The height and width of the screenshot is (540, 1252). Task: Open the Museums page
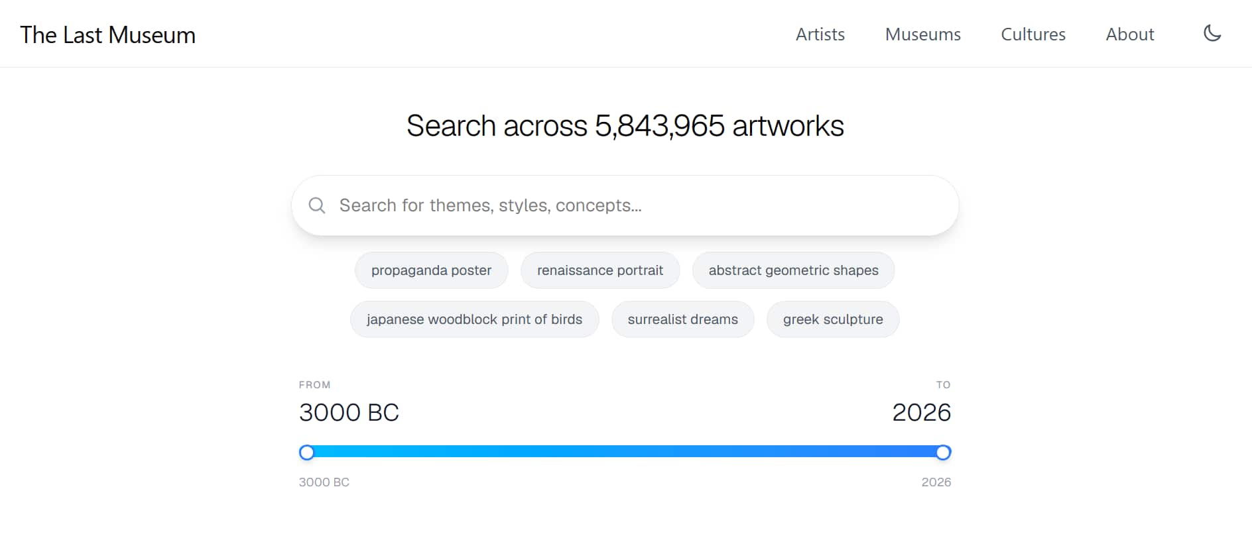click(923, 34)
